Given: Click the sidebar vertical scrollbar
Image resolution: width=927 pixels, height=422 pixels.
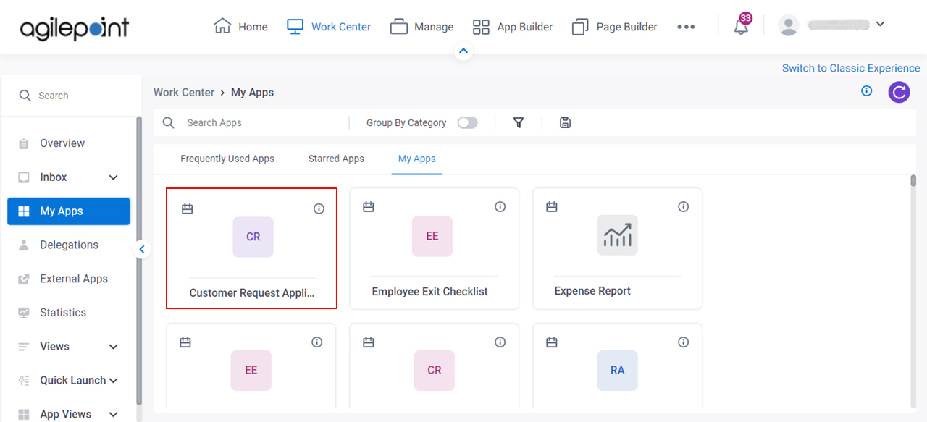Looking at the screenshot, I should 139,261.
